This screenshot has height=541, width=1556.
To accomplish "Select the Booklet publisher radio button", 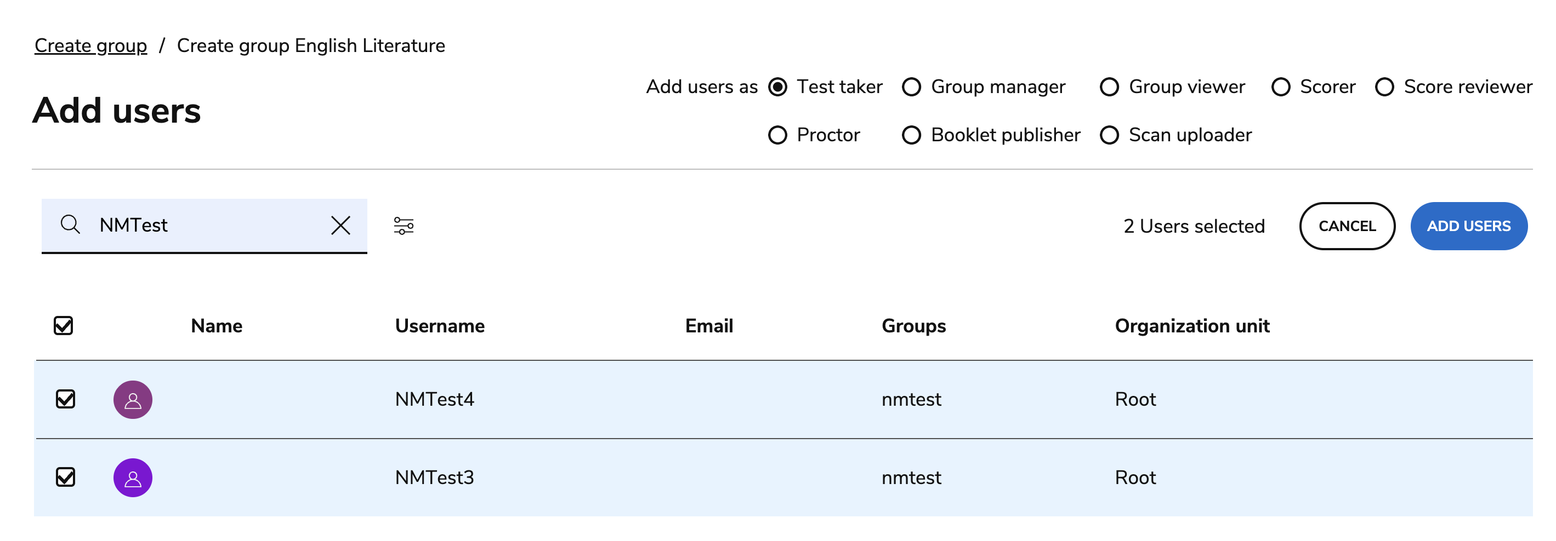I will [911, 135].
